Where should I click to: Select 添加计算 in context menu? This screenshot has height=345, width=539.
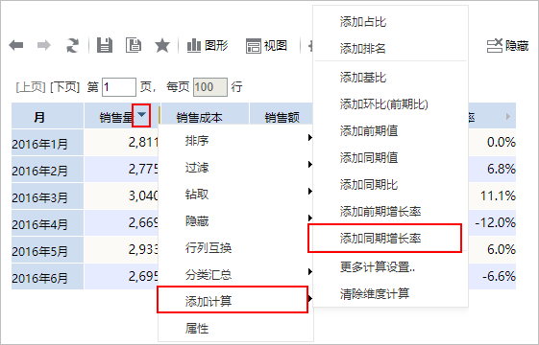233,300
